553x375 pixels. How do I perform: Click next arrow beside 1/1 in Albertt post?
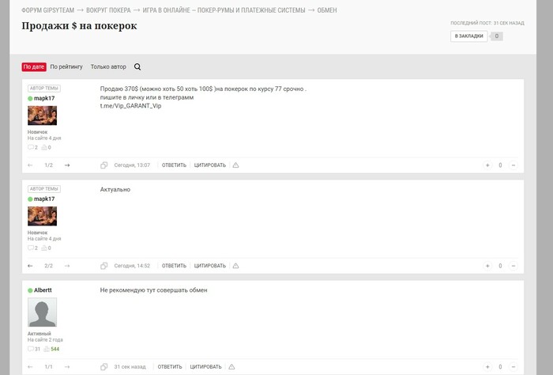[x=67, y=367]
